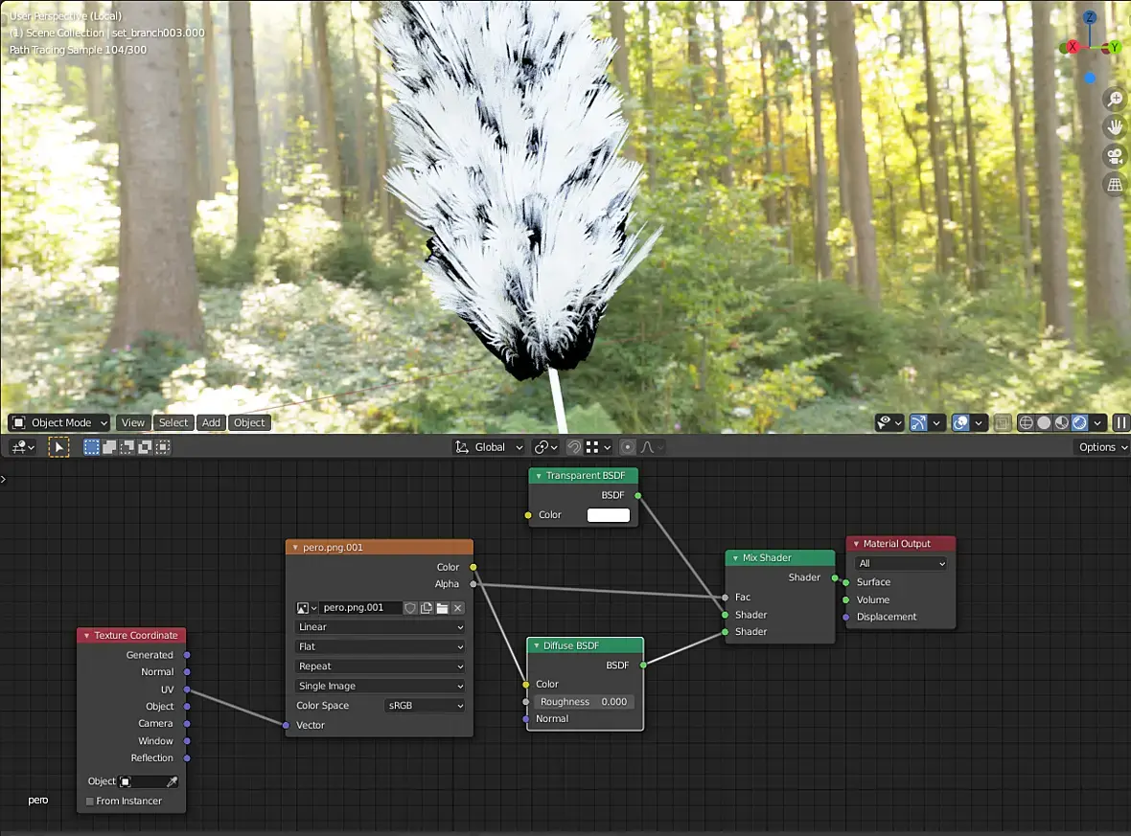Click the blue Z axis on the navigation gizmo
The width and height of the screenshot is (1131, 836).
(x=1090, y=17)
